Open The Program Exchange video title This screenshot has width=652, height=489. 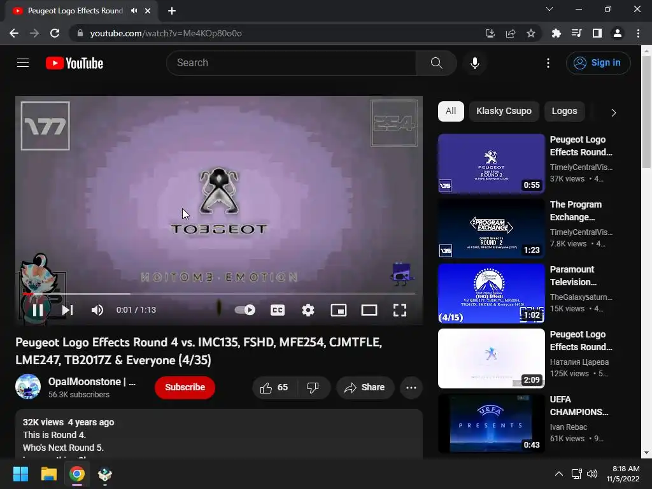click(576, 211)
